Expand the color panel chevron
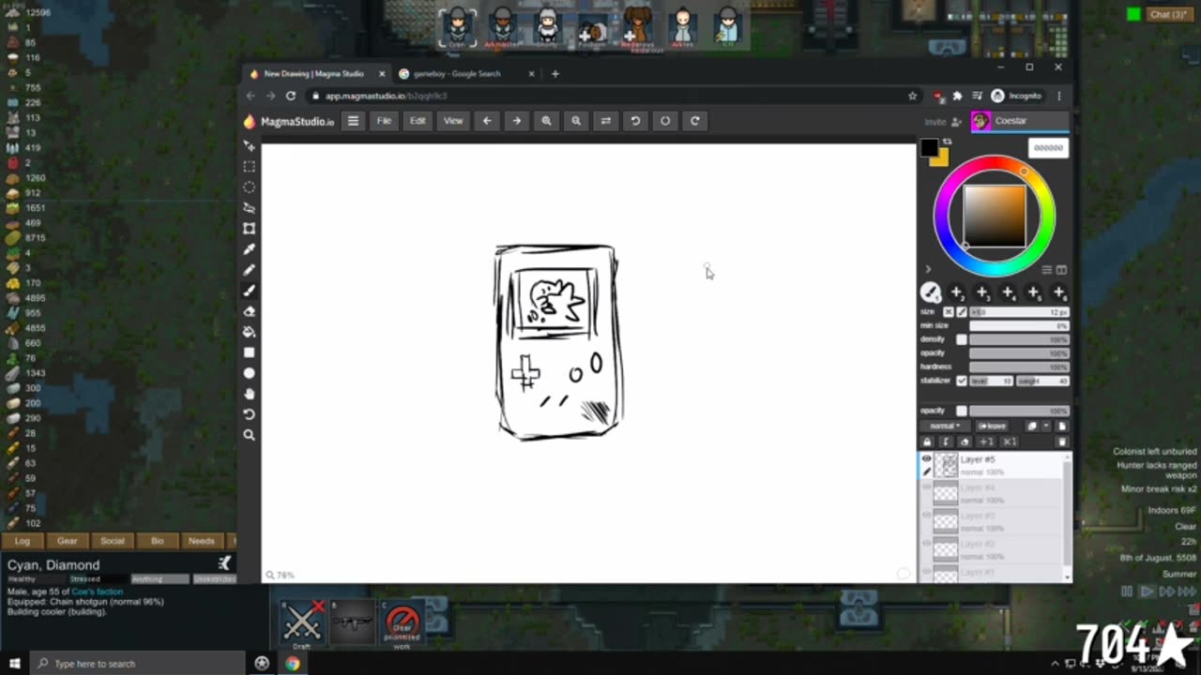This screenshot has height=675, width=1201. [928, 269]
